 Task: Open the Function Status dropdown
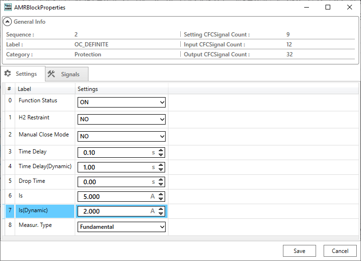pyautogui.click(x=122, y=102)
